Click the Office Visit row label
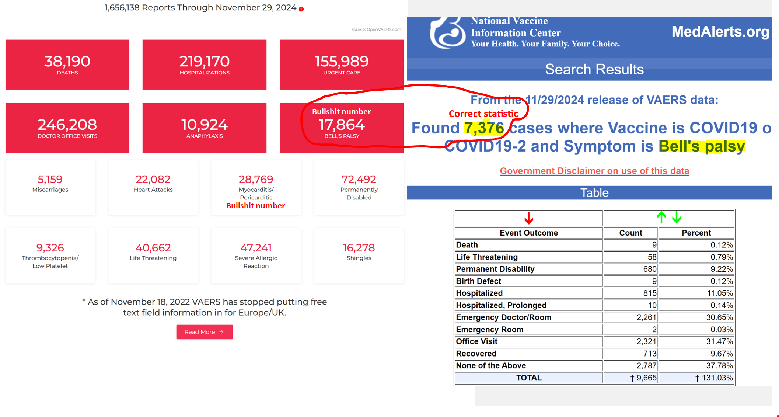 point(477,341)
